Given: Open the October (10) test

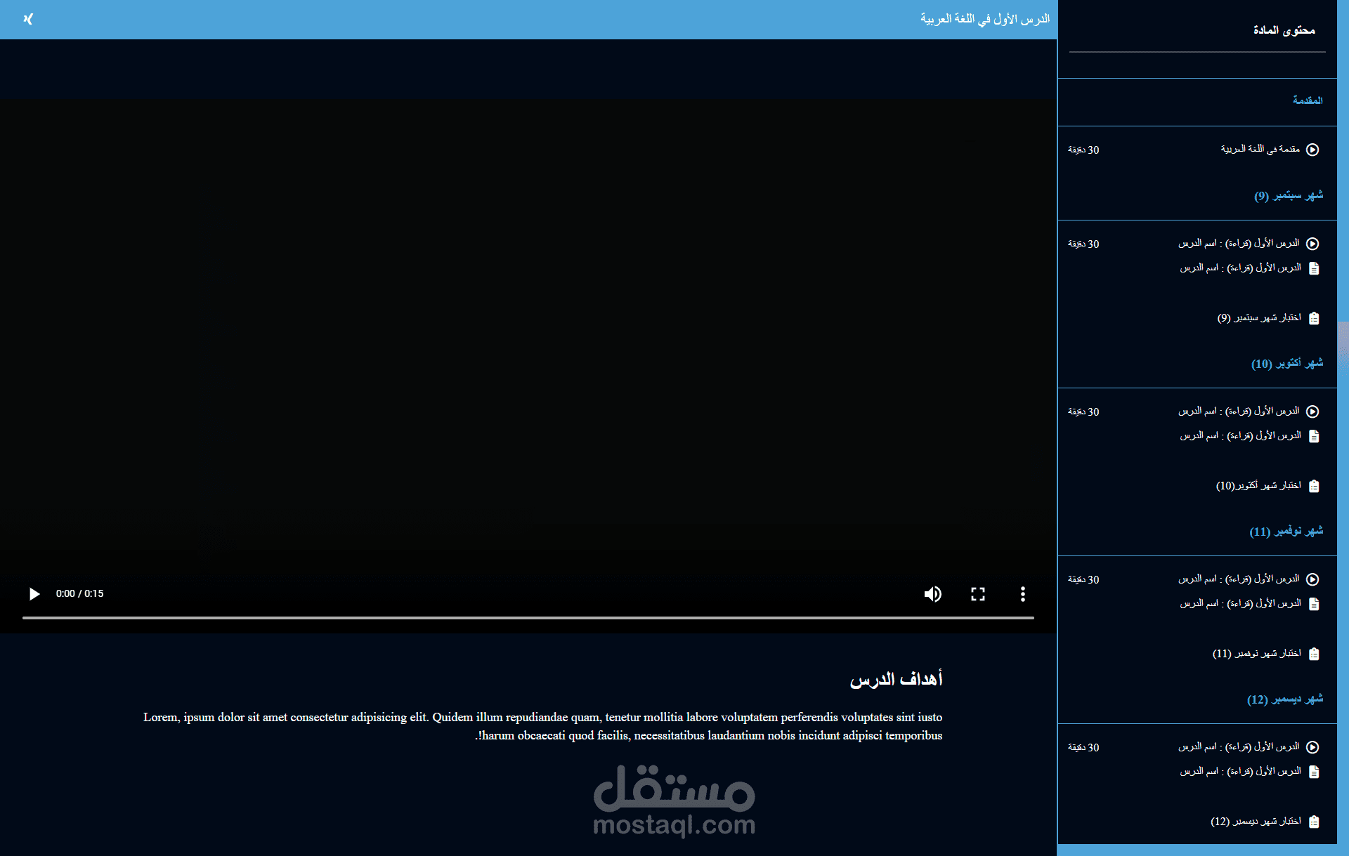Looking at the screenshot, I should point(1258,486).
